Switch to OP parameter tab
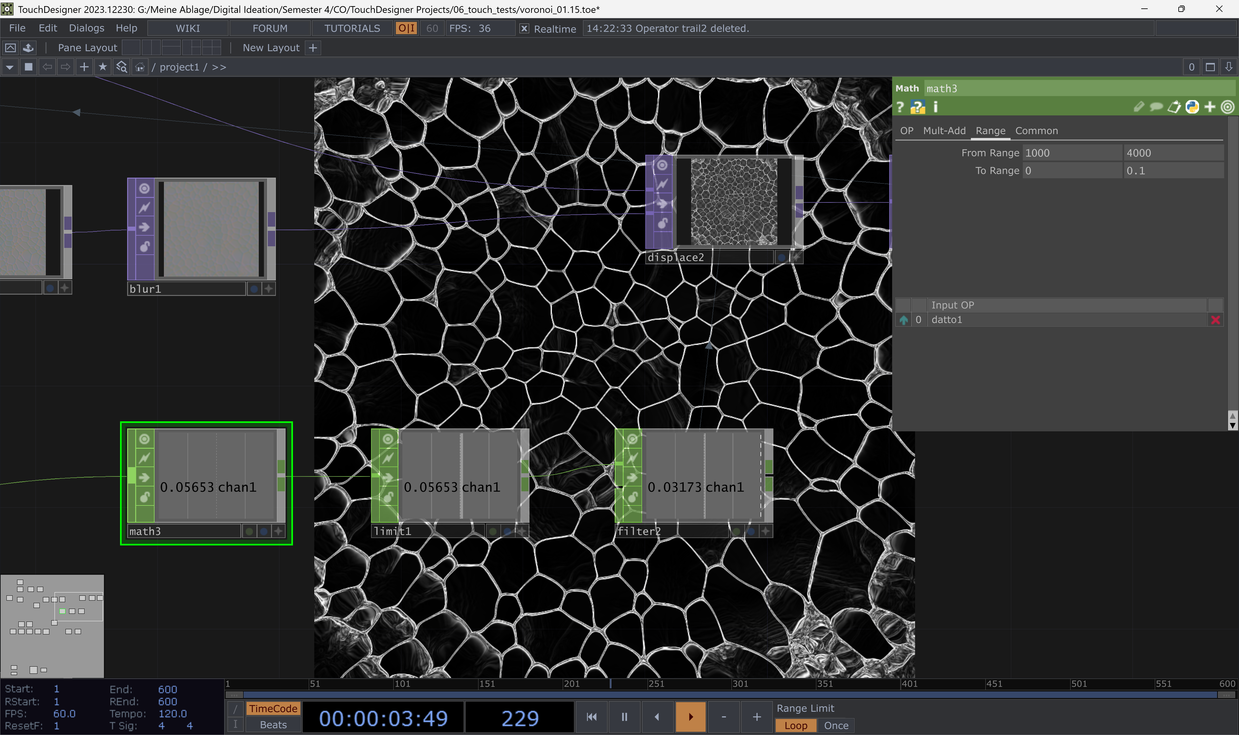 tap(906, 131)
